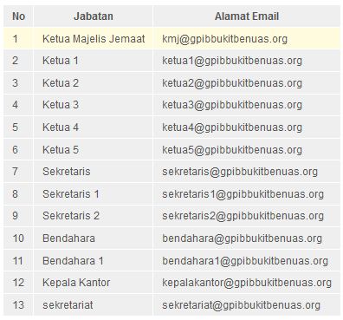Click the No column header
The width and height of the screenshot is (343, 320).
click(18, 16)
